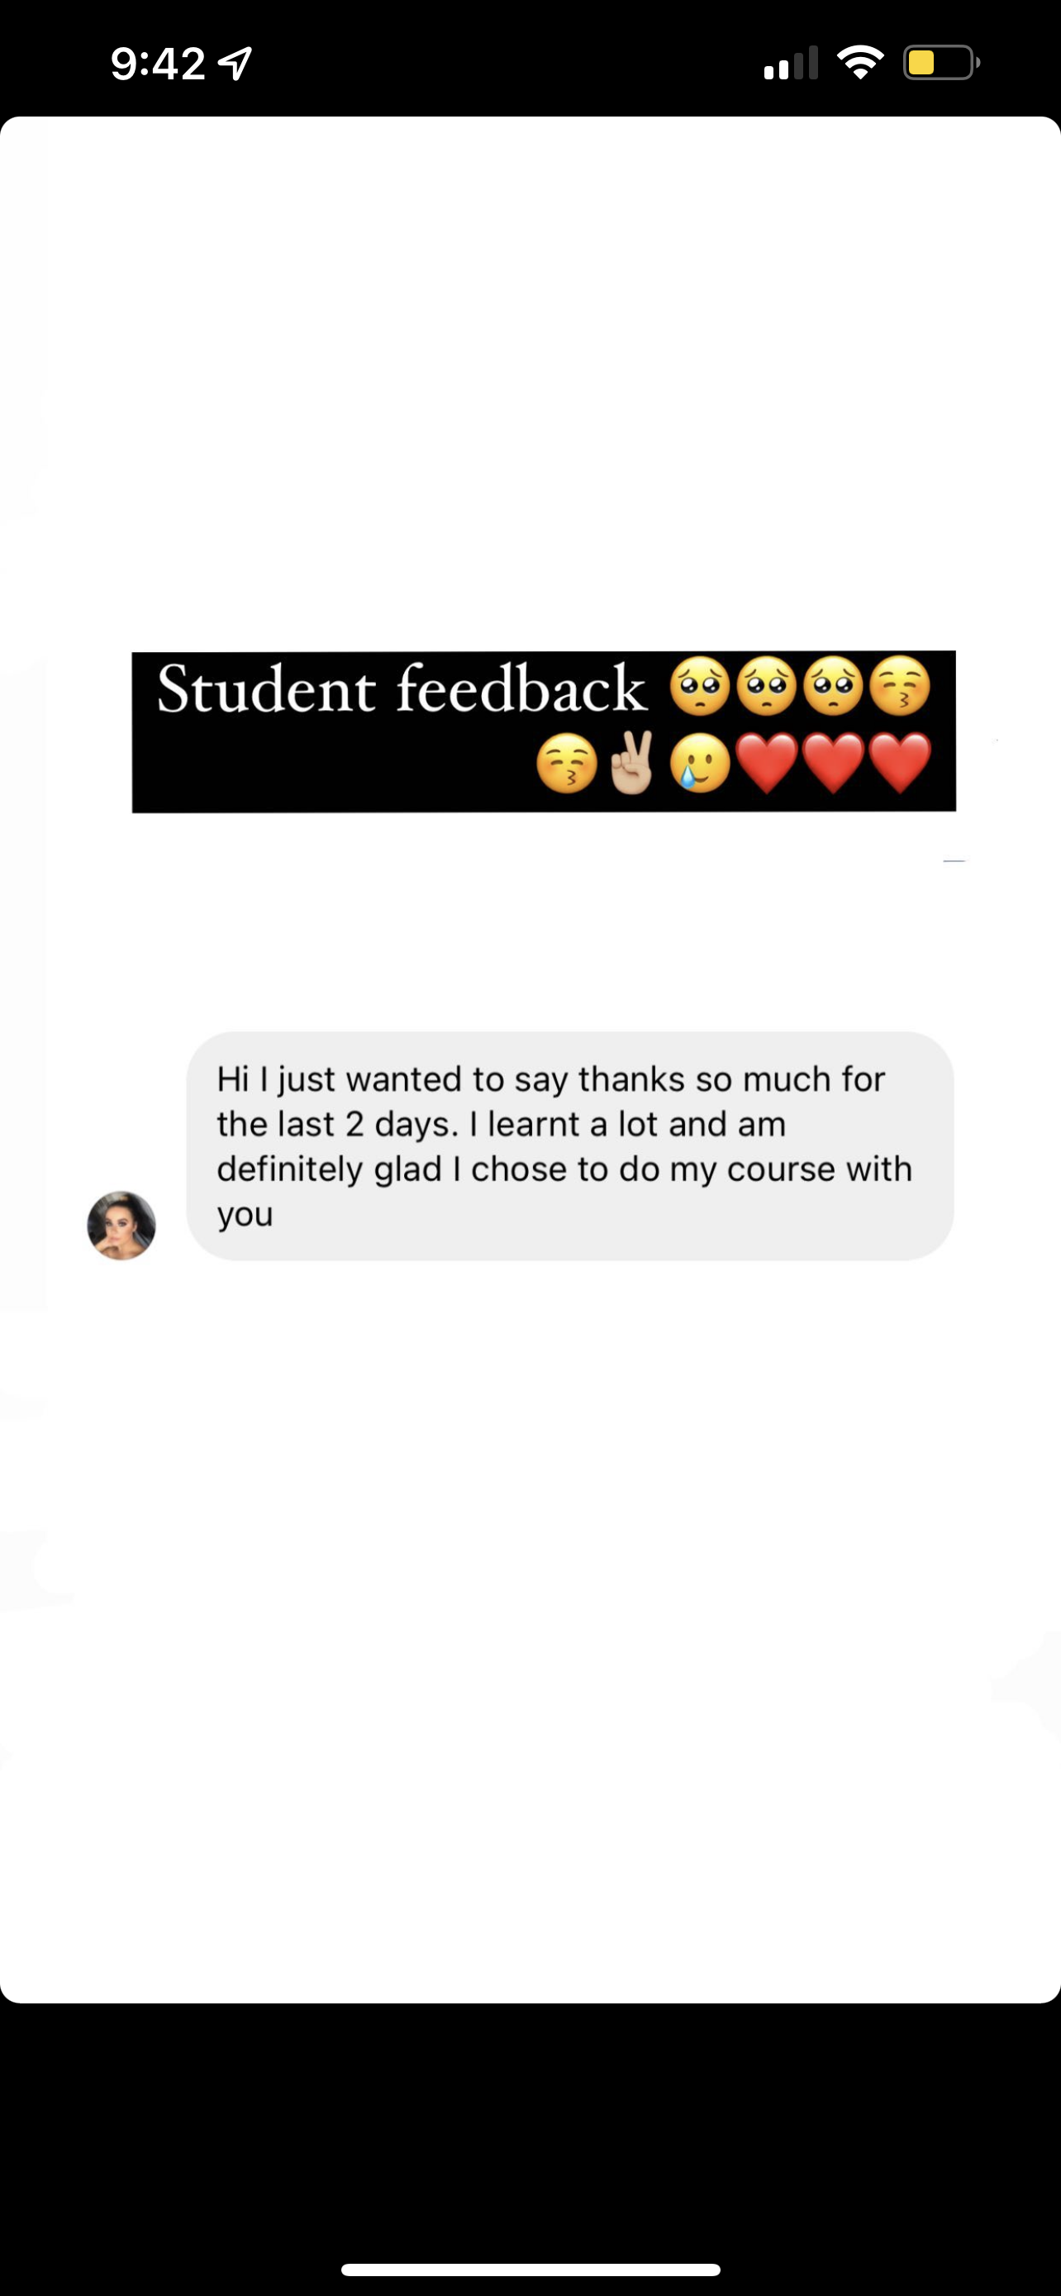
Task: Tap the second pleading face emoji
Action: 767,687
